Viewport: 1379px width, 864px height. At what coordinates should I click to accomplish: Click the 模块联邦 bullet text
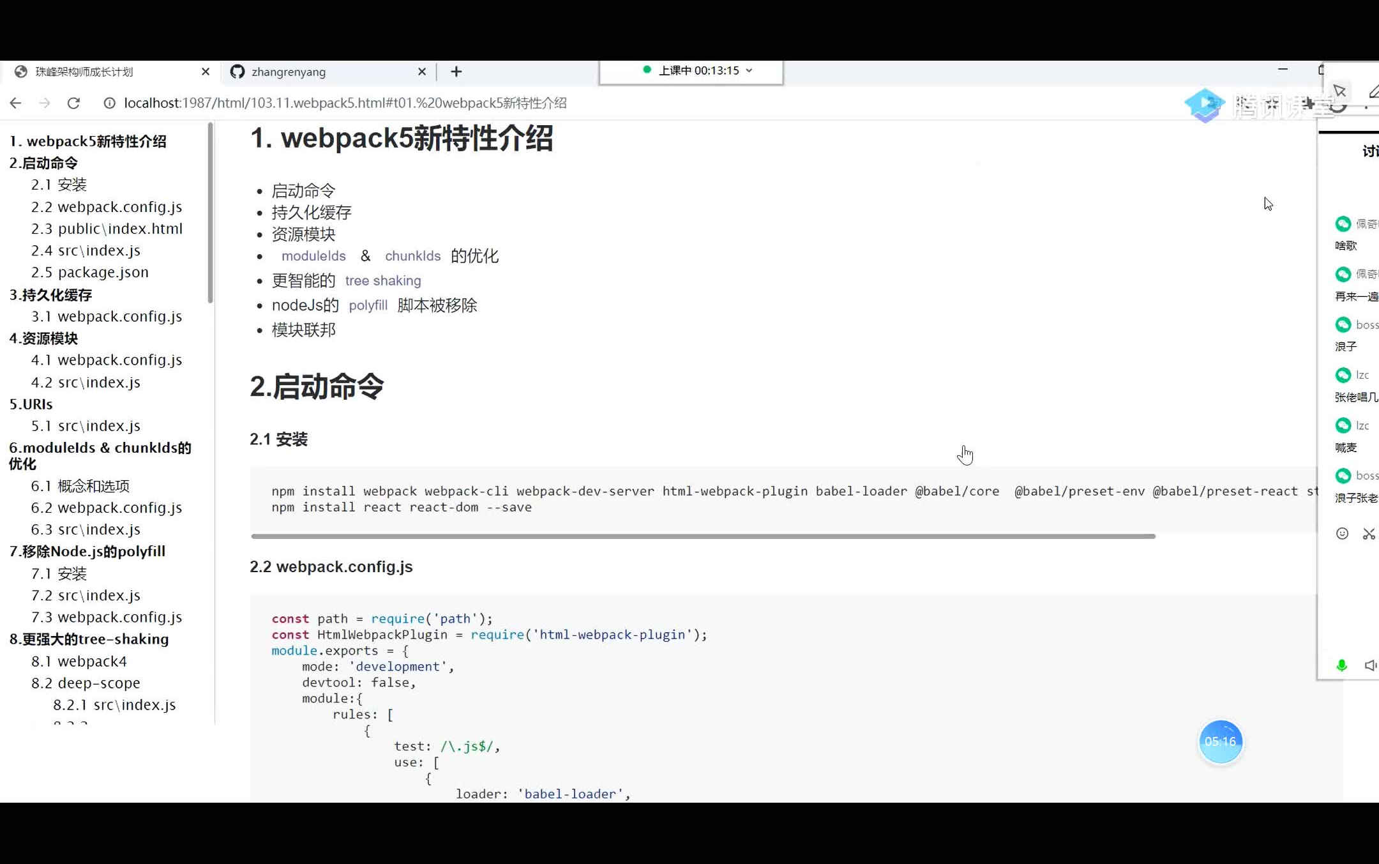[x=303, y=330]
